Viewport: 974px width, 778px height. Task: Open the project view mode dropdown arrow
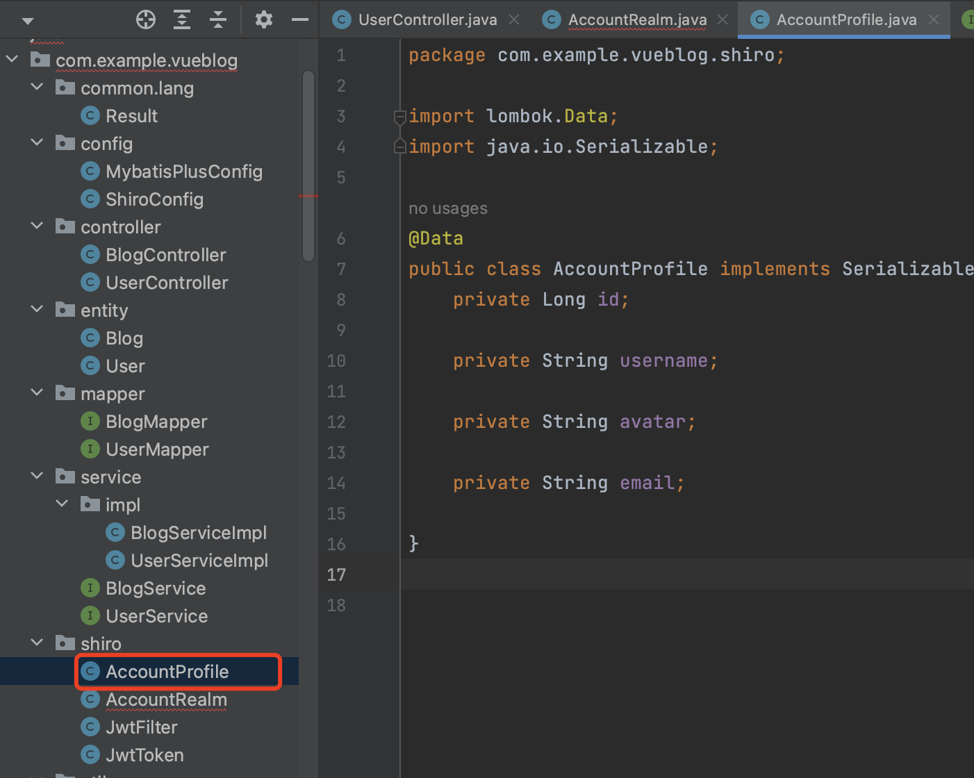pyautogui.click(x=28, y=21)
